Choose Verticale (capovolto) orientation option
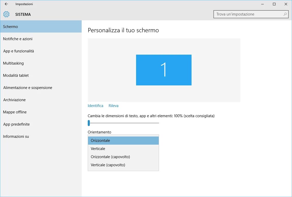Image resolution: width=292 pixels, height=197 pixels. pos(123,165)
